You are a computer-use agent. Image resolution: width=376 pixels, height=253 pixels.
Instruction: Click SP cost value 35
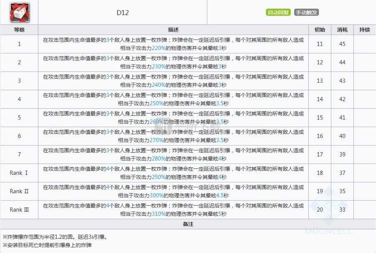(x=342, y=191)
